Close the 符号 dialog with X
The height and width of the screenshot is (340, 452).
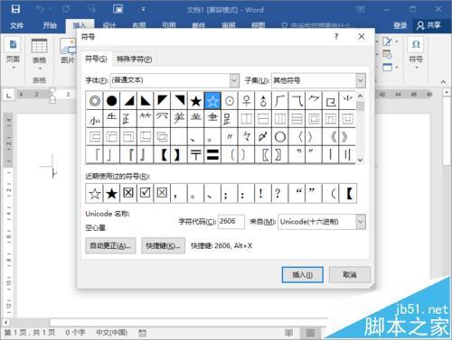362,37
